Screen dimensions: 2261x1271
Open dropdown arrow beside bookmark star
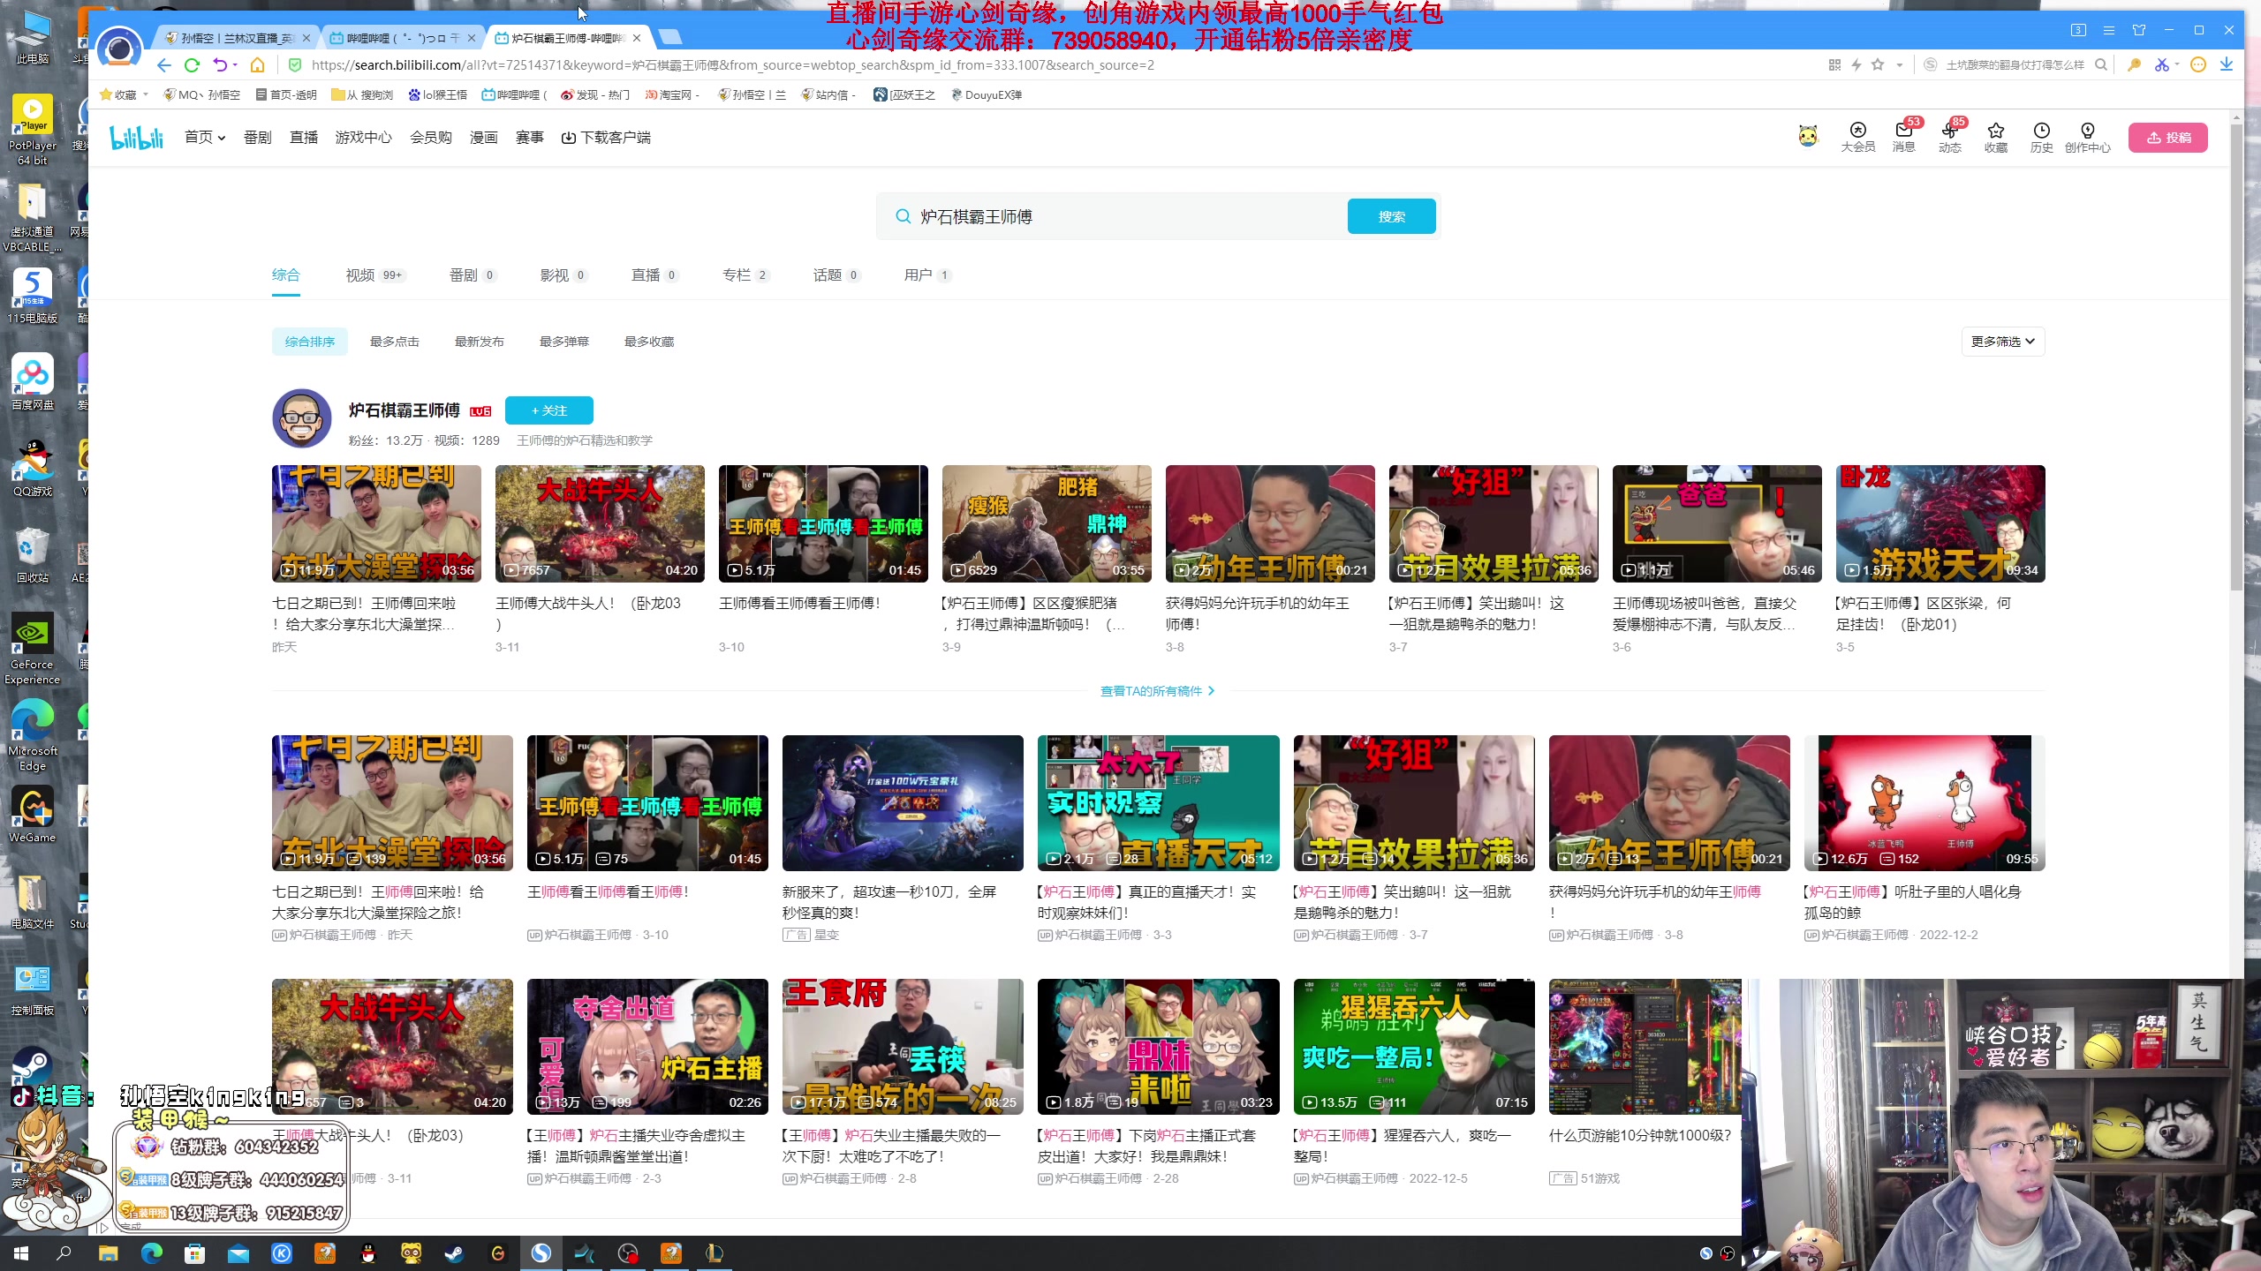tap(1899, 64)
